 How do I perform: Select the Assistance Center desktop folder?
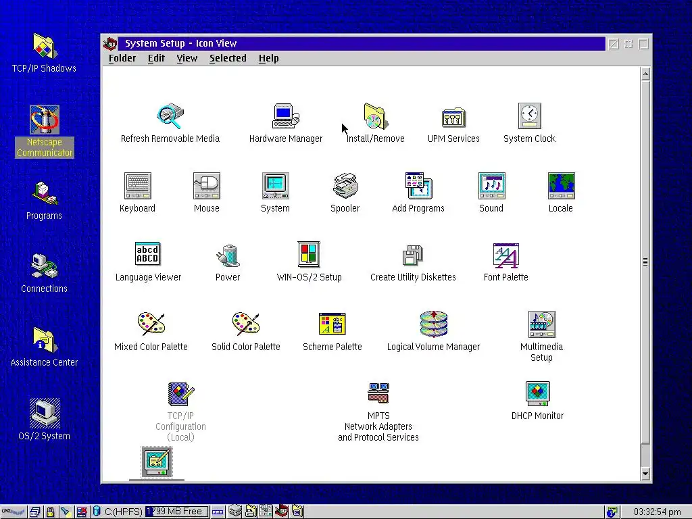[x=44, y=340]
